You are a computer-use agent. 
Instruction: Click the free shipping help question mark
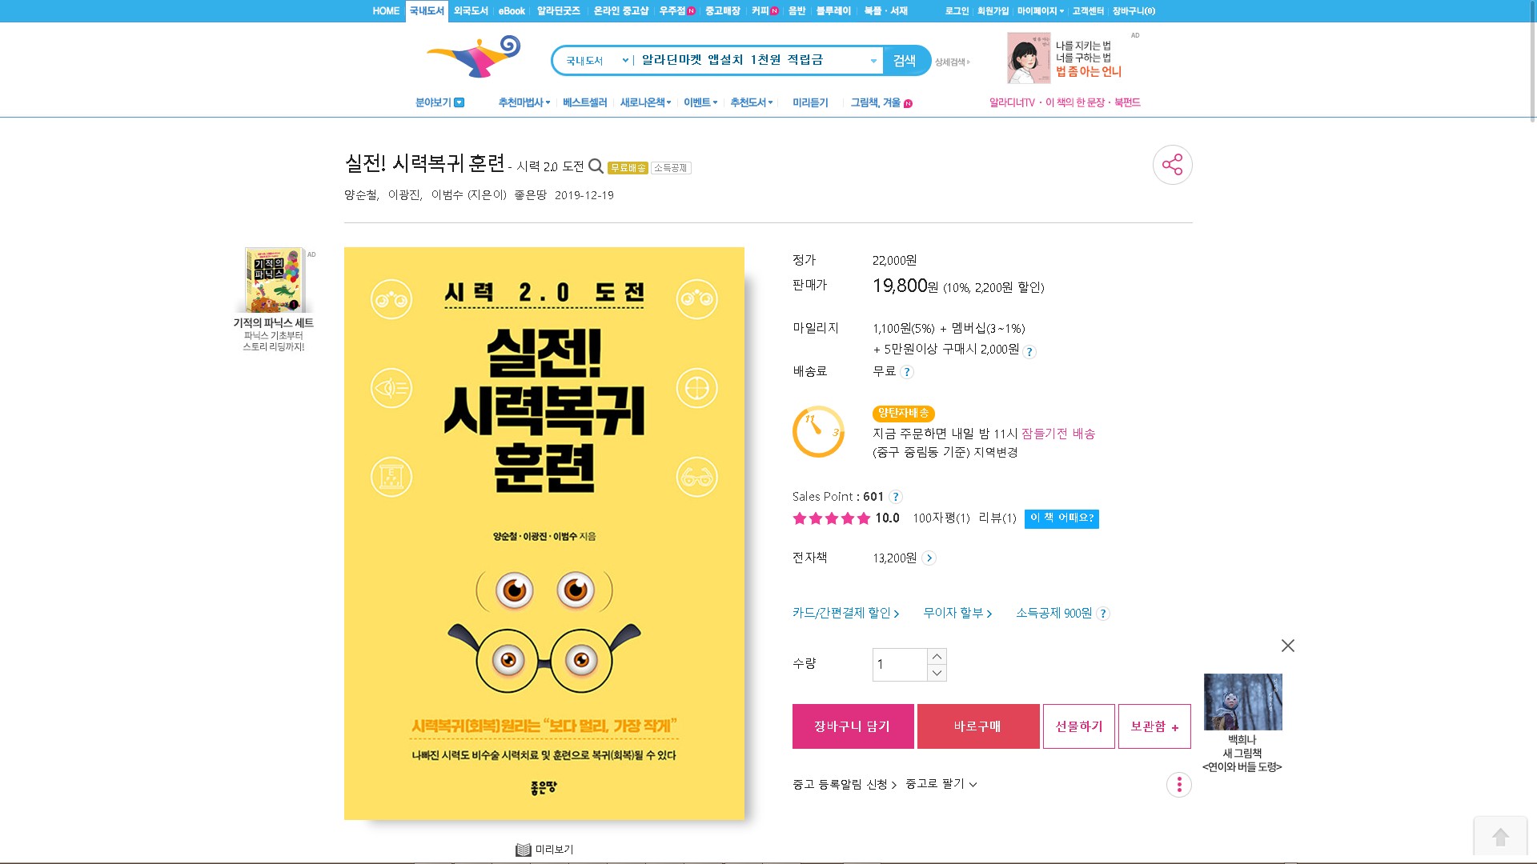[x=906, y=372]
